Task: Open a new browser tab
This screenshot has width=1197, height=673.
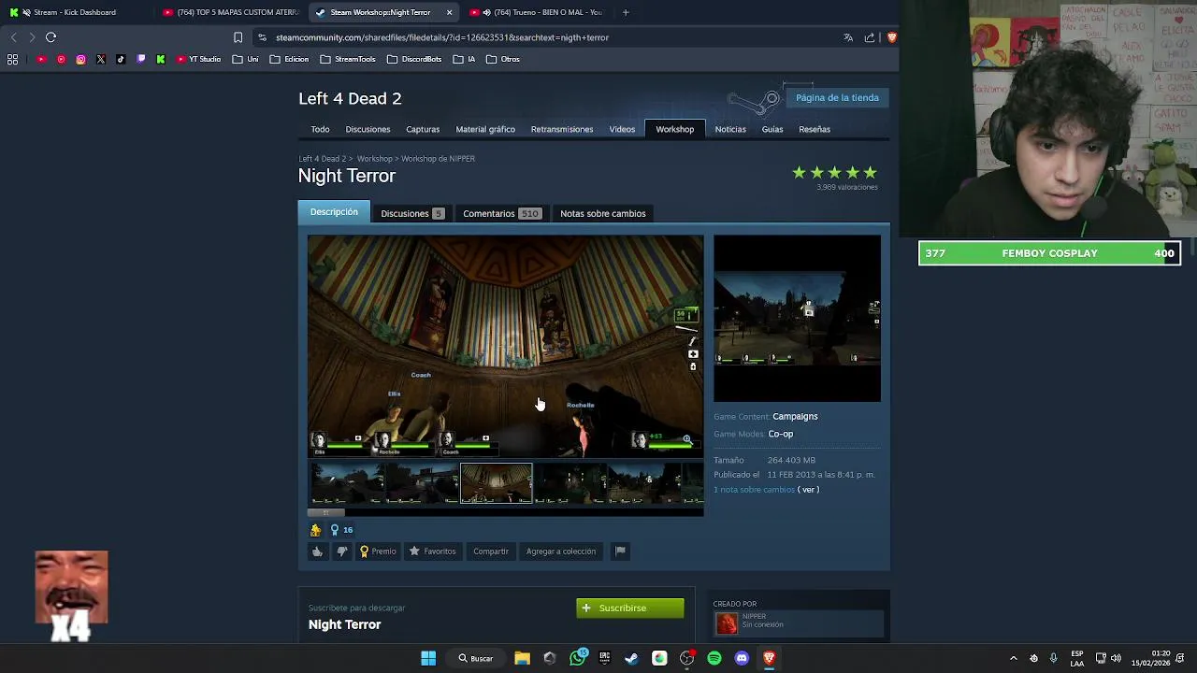Action: (x=626, y=12)
